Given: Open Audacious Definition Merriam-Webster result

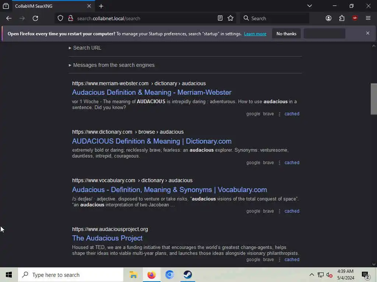Looking at the screenshot, I should click(152, 92).
